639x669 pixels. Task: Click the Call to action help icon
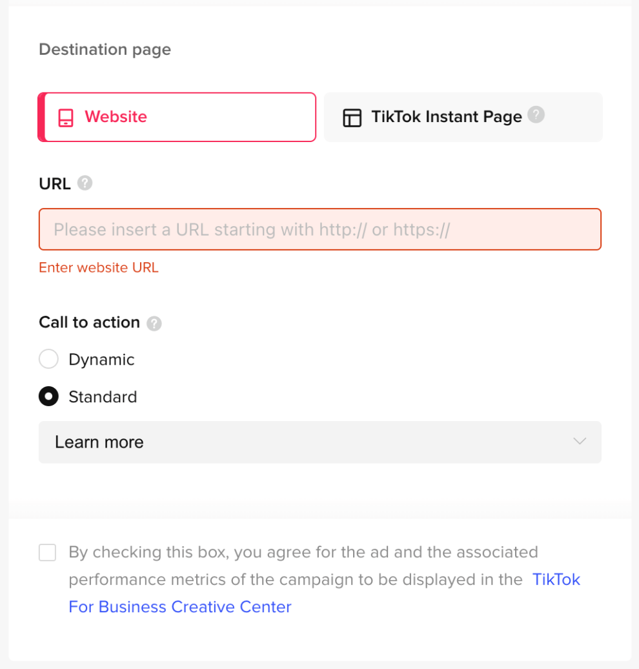(154, 324)
